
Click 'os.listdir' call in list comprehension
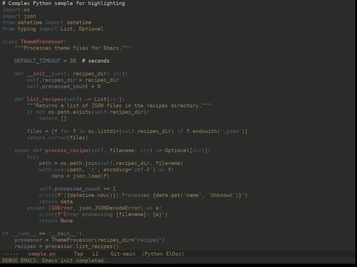[x=103, y=131]
